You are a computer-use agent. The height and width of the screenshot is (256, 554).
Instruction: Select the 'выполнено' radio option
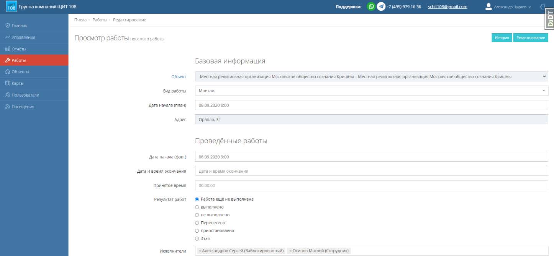coord(197,207)
